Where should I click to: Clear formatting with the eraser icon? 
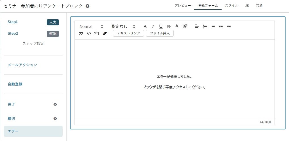pos(105,33)
